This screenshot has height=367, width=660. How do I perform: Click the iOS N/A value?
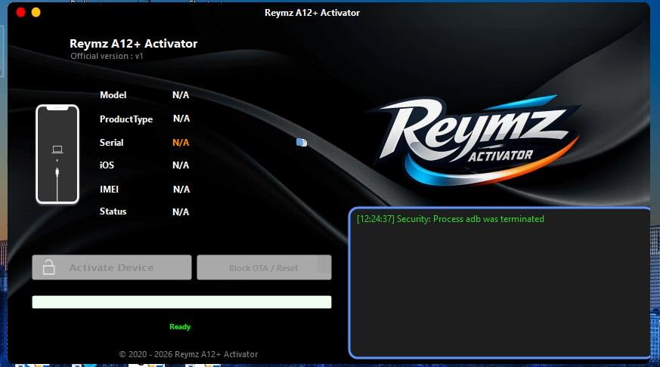click(181, 165)
